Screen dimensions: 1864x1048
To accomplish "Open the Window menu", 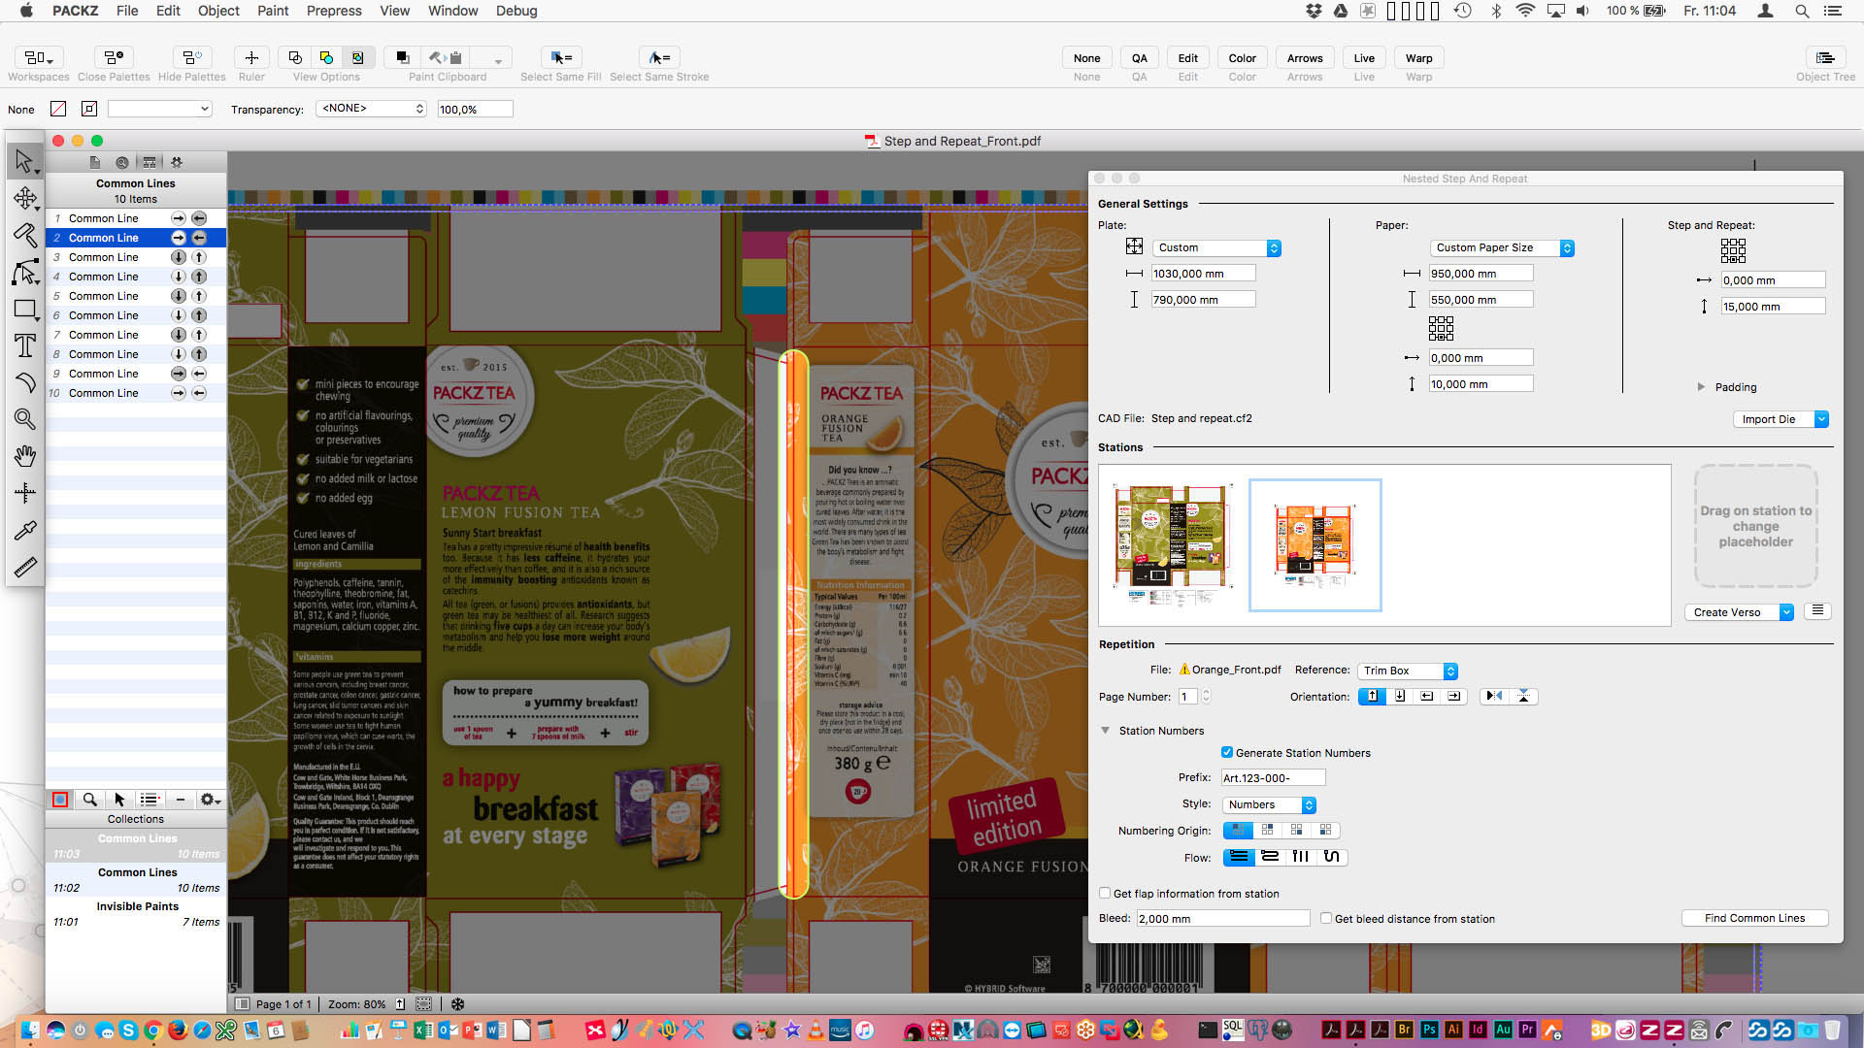I will pyautogui.click(x=452, y=11).
